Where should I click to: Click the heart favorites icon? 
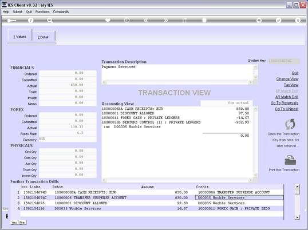[108, 20]
